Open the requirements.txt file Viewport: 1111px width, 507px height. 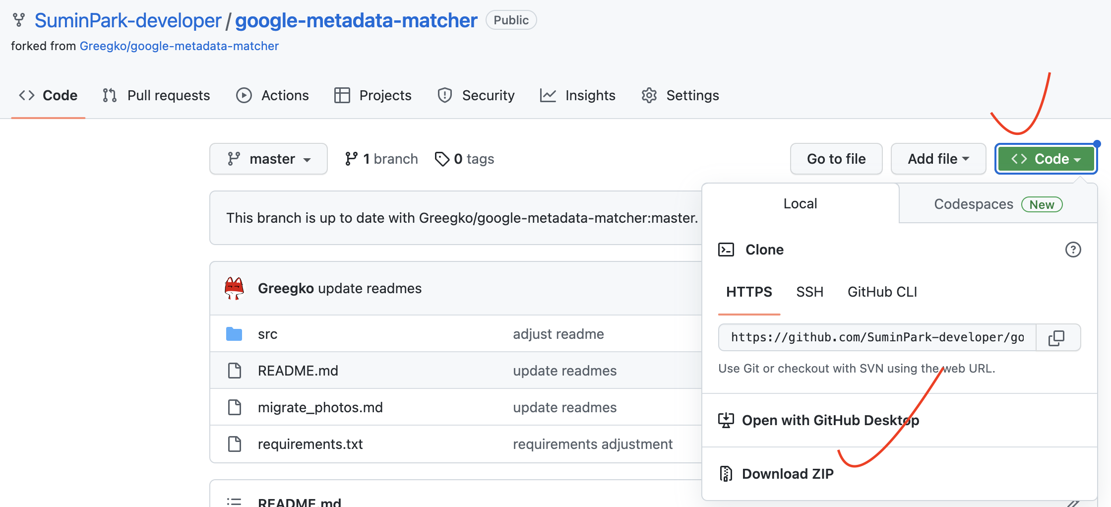tap(310, 444)
